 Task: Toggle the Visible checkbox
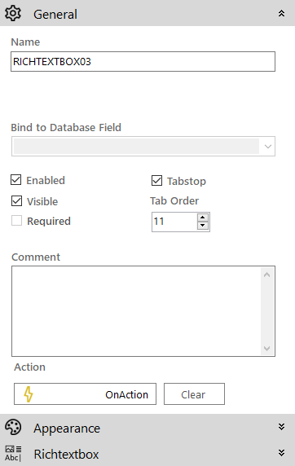tap(16, 201)
